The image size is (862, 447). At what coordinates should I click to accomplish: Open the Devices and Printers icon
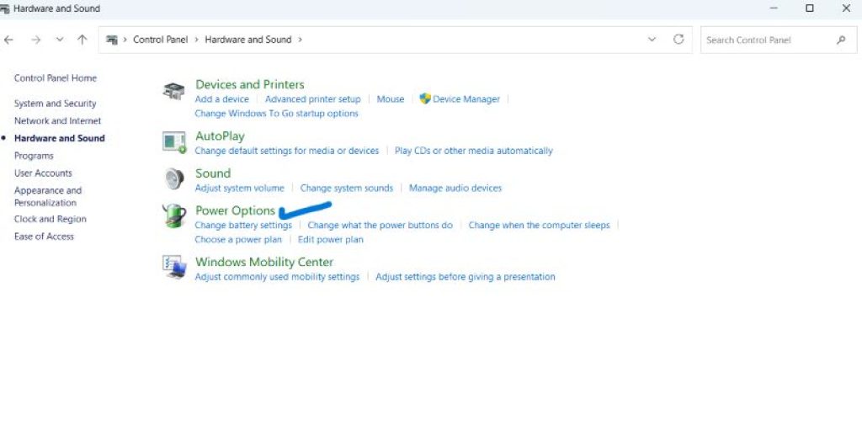173,91
